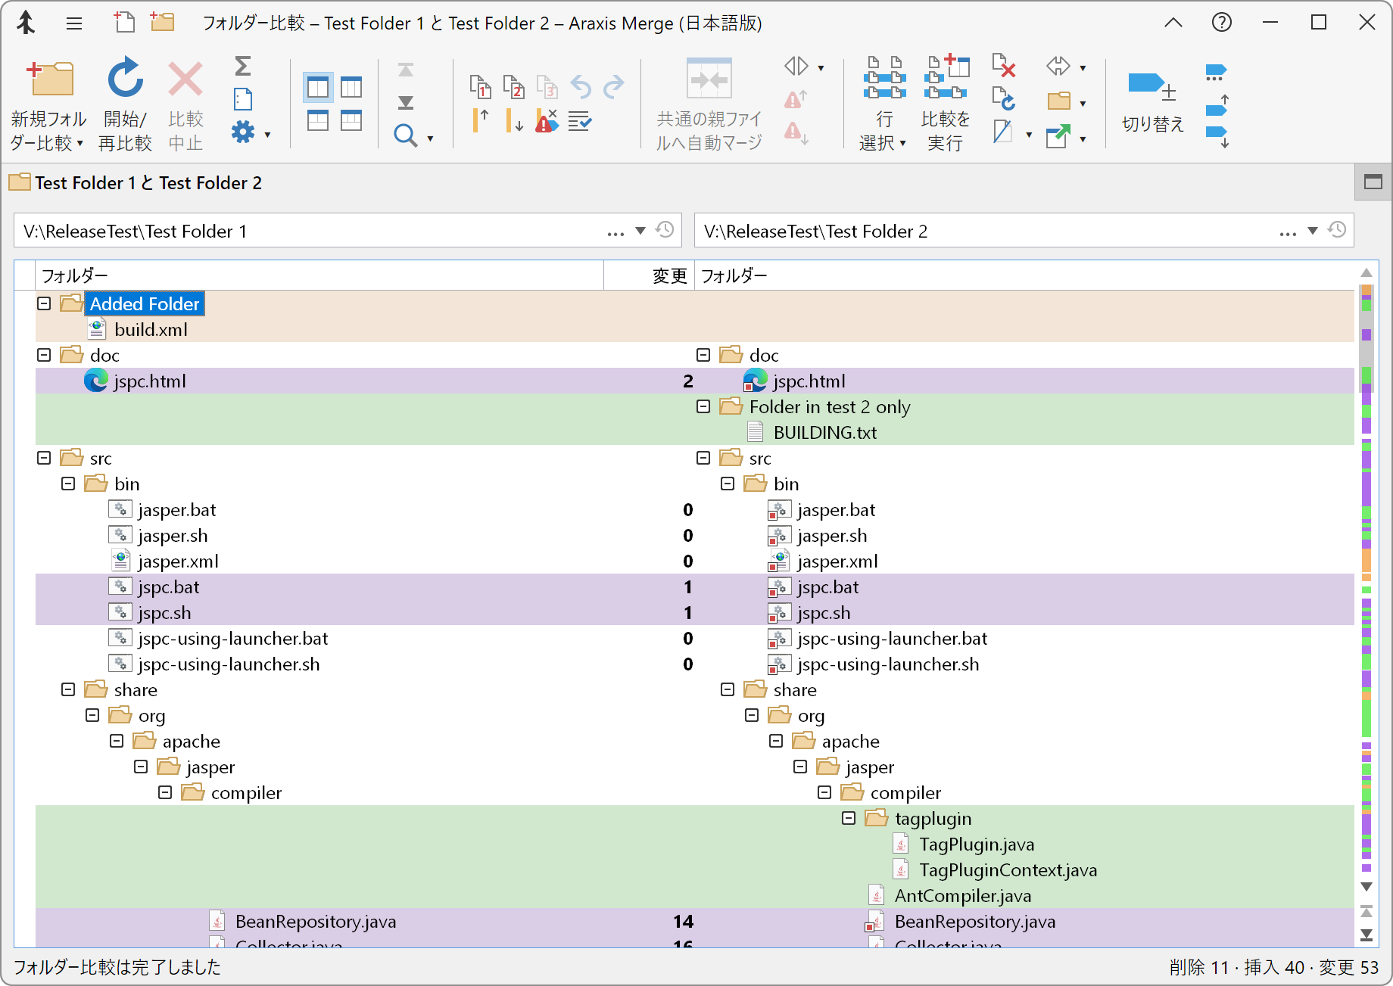Click the help question mark icon
The height and width of the screenshot is (986, 1393).
point(1221,23)
